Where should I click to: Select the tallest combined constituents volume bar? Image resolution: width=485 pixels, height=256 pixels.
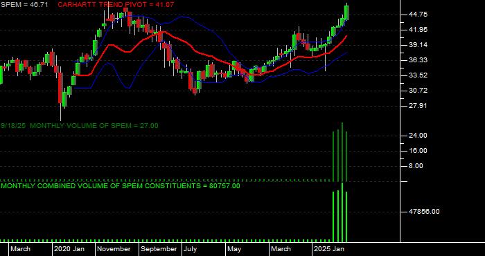342,212
